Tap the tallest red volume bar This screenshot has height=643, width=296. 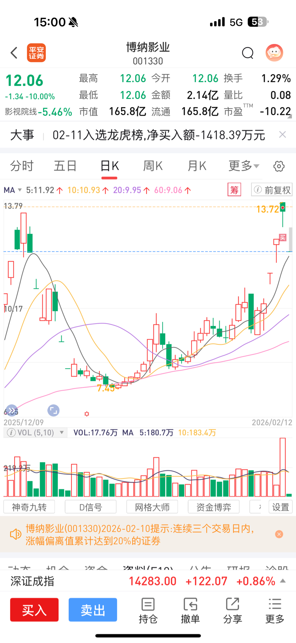(283, 467)
